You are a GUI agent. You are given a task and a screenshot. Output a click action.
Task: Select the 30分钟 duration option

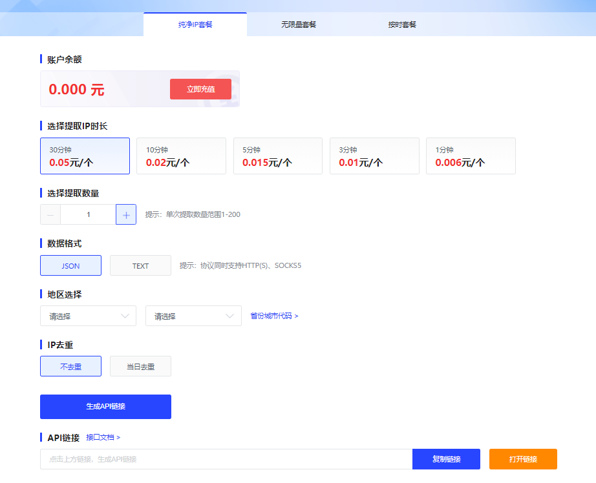pos(85,156)
